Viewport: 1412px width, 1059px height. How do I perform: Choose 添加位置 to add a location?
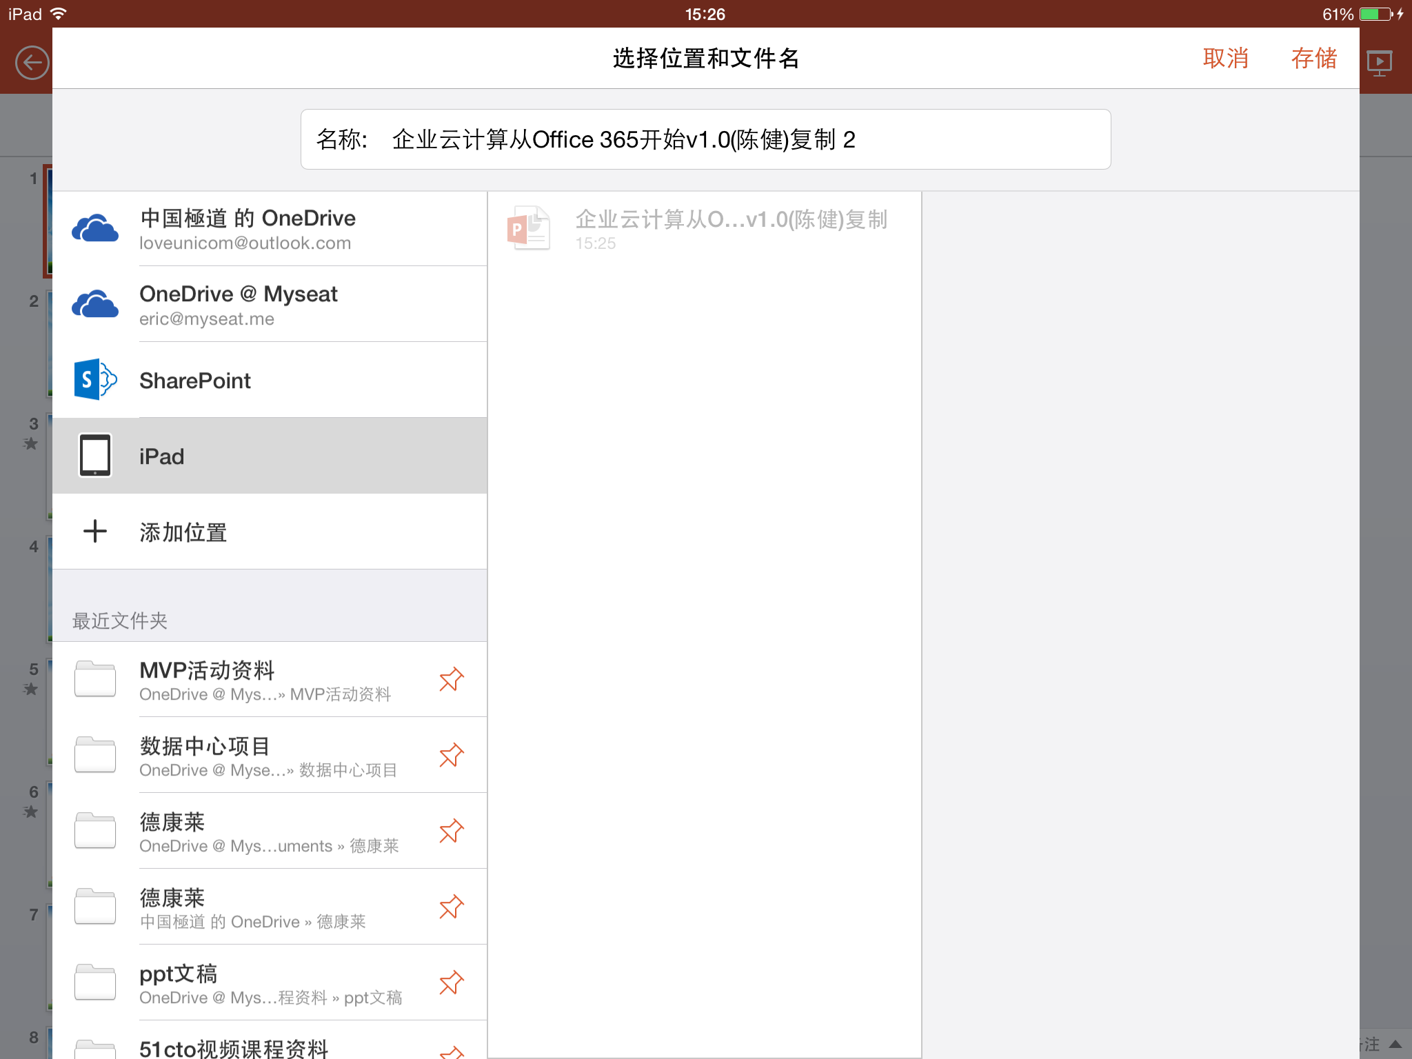coord(270,532)
